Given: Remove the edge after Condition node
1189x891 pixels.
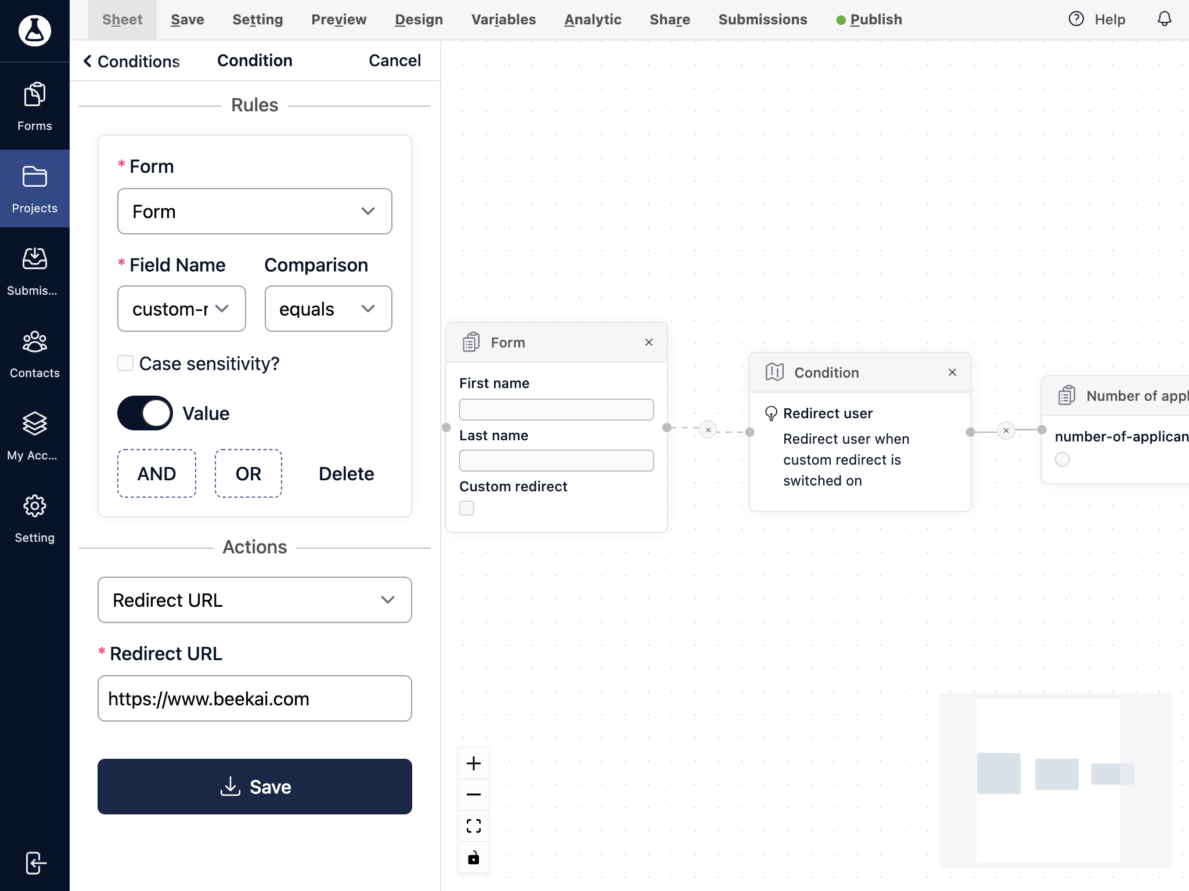Looking at the screenshot, I should point(1006,430).
